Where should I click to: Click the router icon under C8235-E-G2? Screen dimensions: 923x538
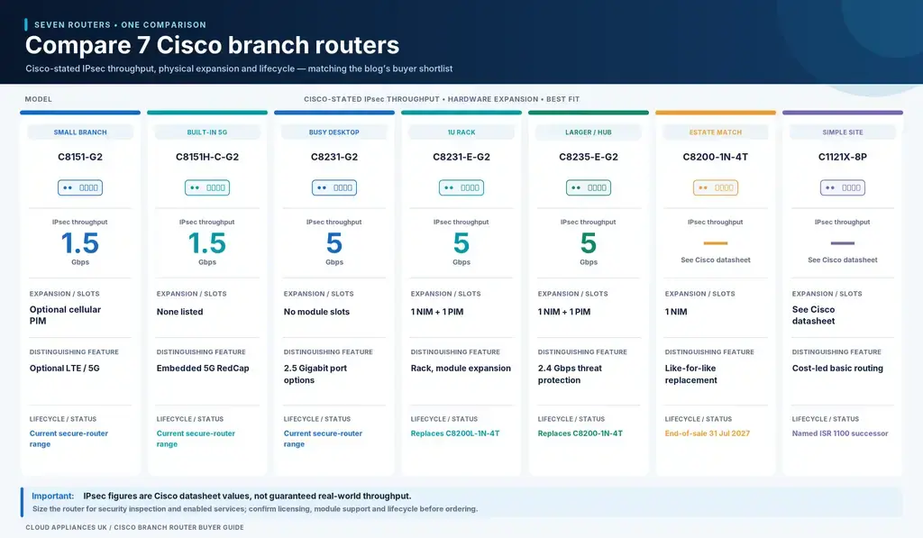[589, 187]
